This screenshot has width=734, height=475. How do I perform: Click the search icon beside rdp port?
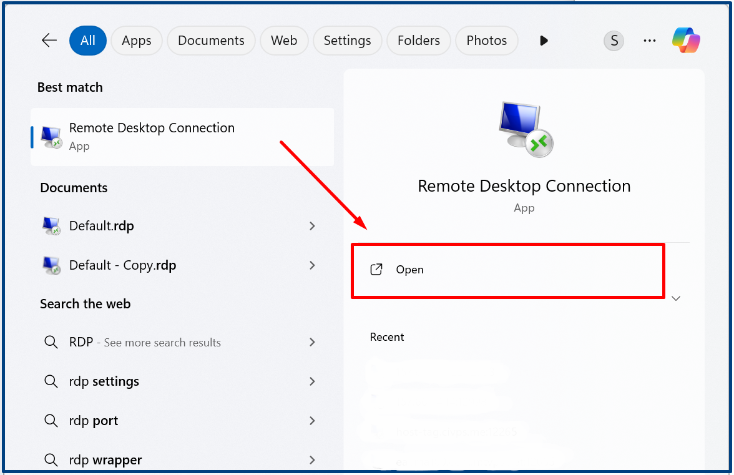(x=51, y=421)
